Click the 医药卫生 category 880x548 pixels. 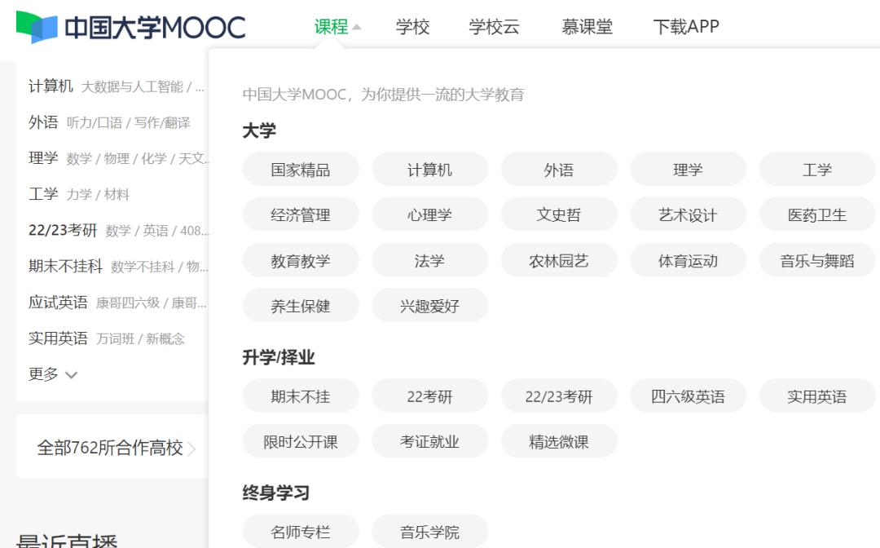[818, 214]
